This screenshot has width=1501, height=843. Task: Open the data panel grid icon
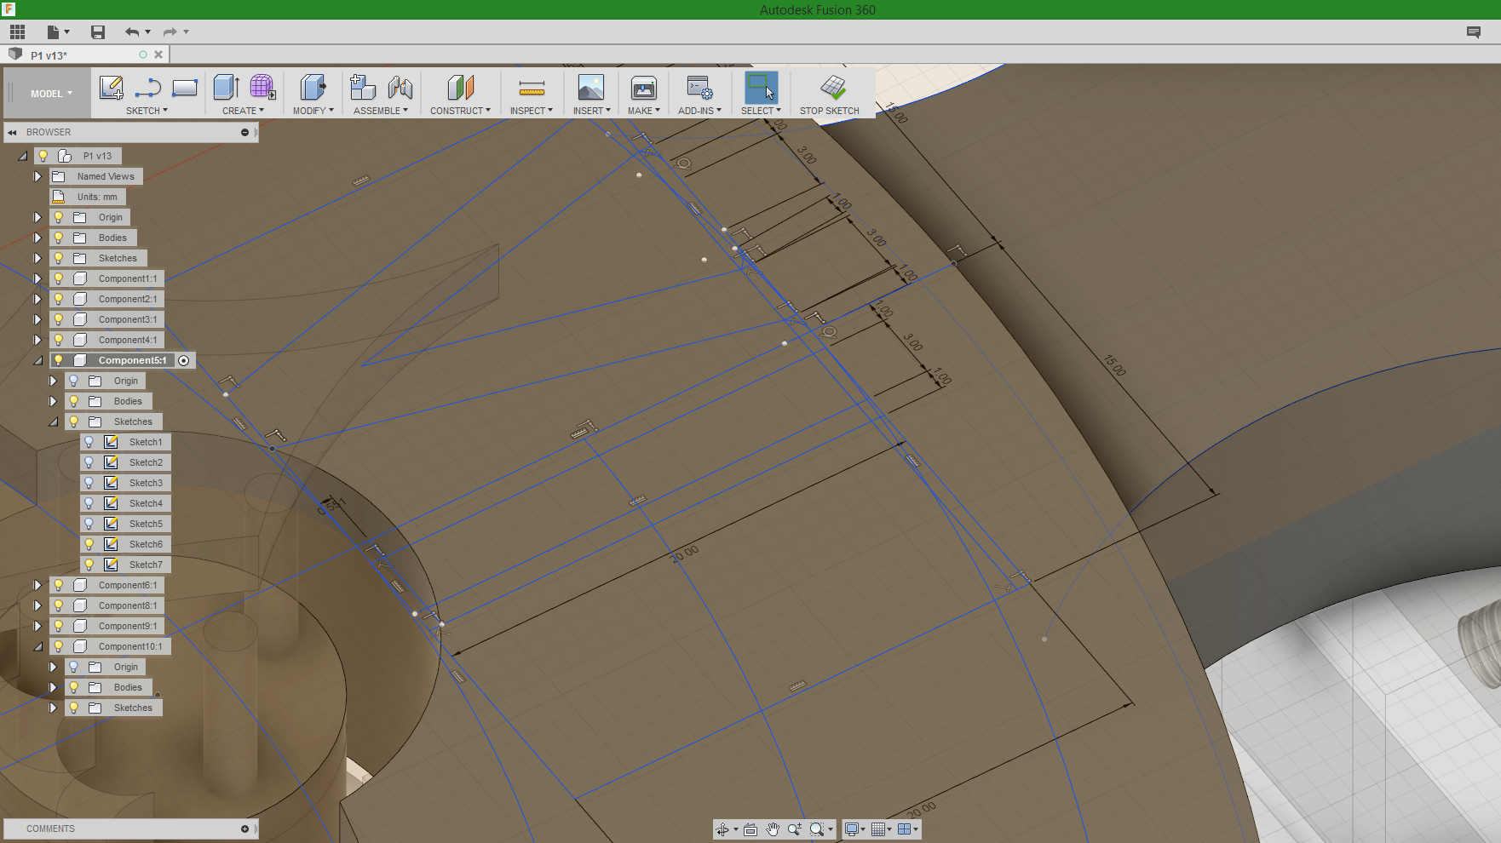17,32
